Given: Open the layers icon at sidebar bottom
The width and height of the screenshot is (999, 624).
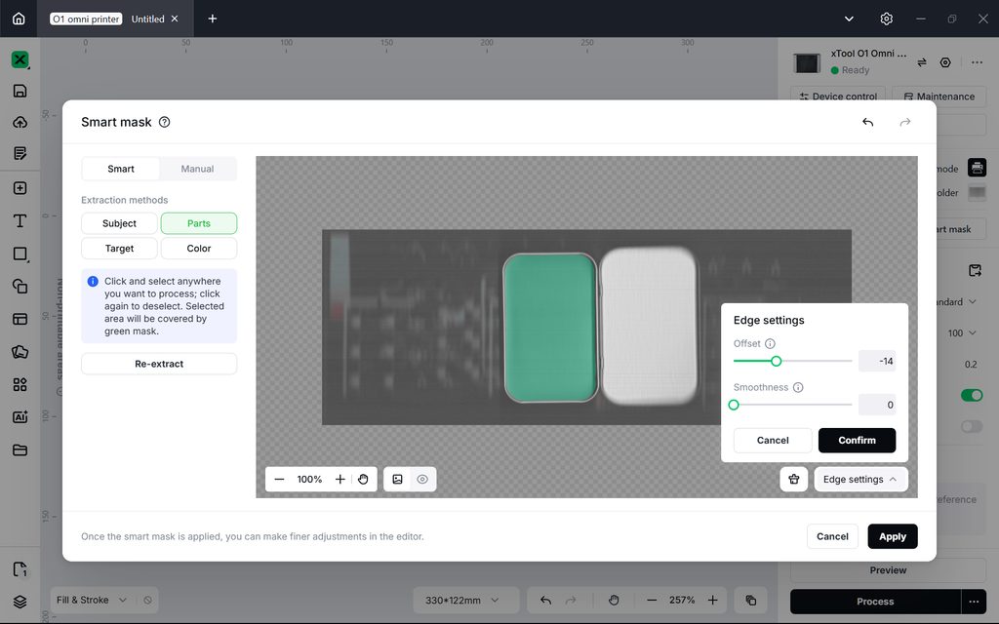Looking at the screenshot, I should click(x=20, y=602).
